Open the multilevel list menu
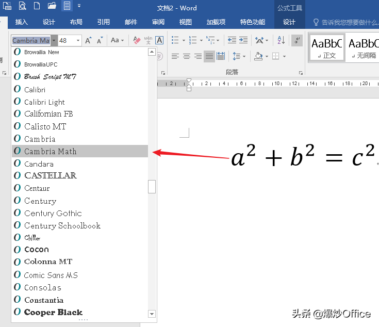This screenshot has height=327, width=379. click(x=212, y=40)
